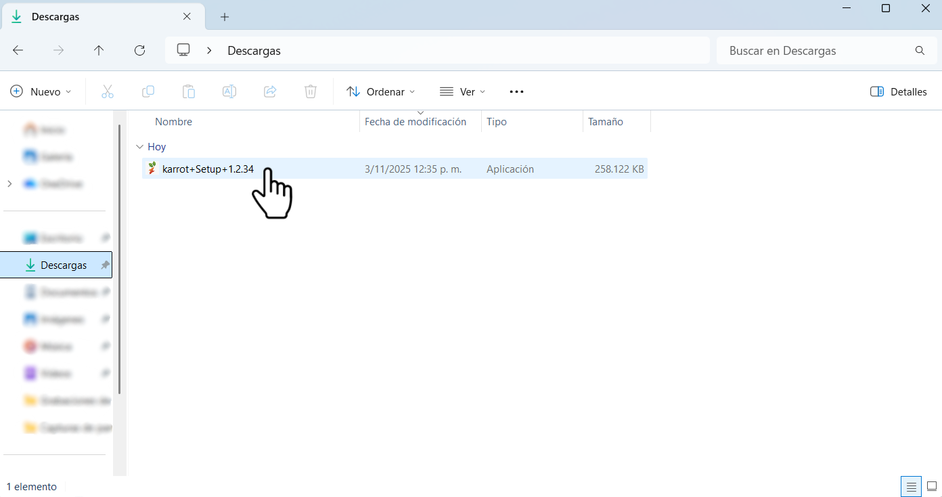Refresh the Descargas folder view

pyautogui.click(x=140, y=50)
